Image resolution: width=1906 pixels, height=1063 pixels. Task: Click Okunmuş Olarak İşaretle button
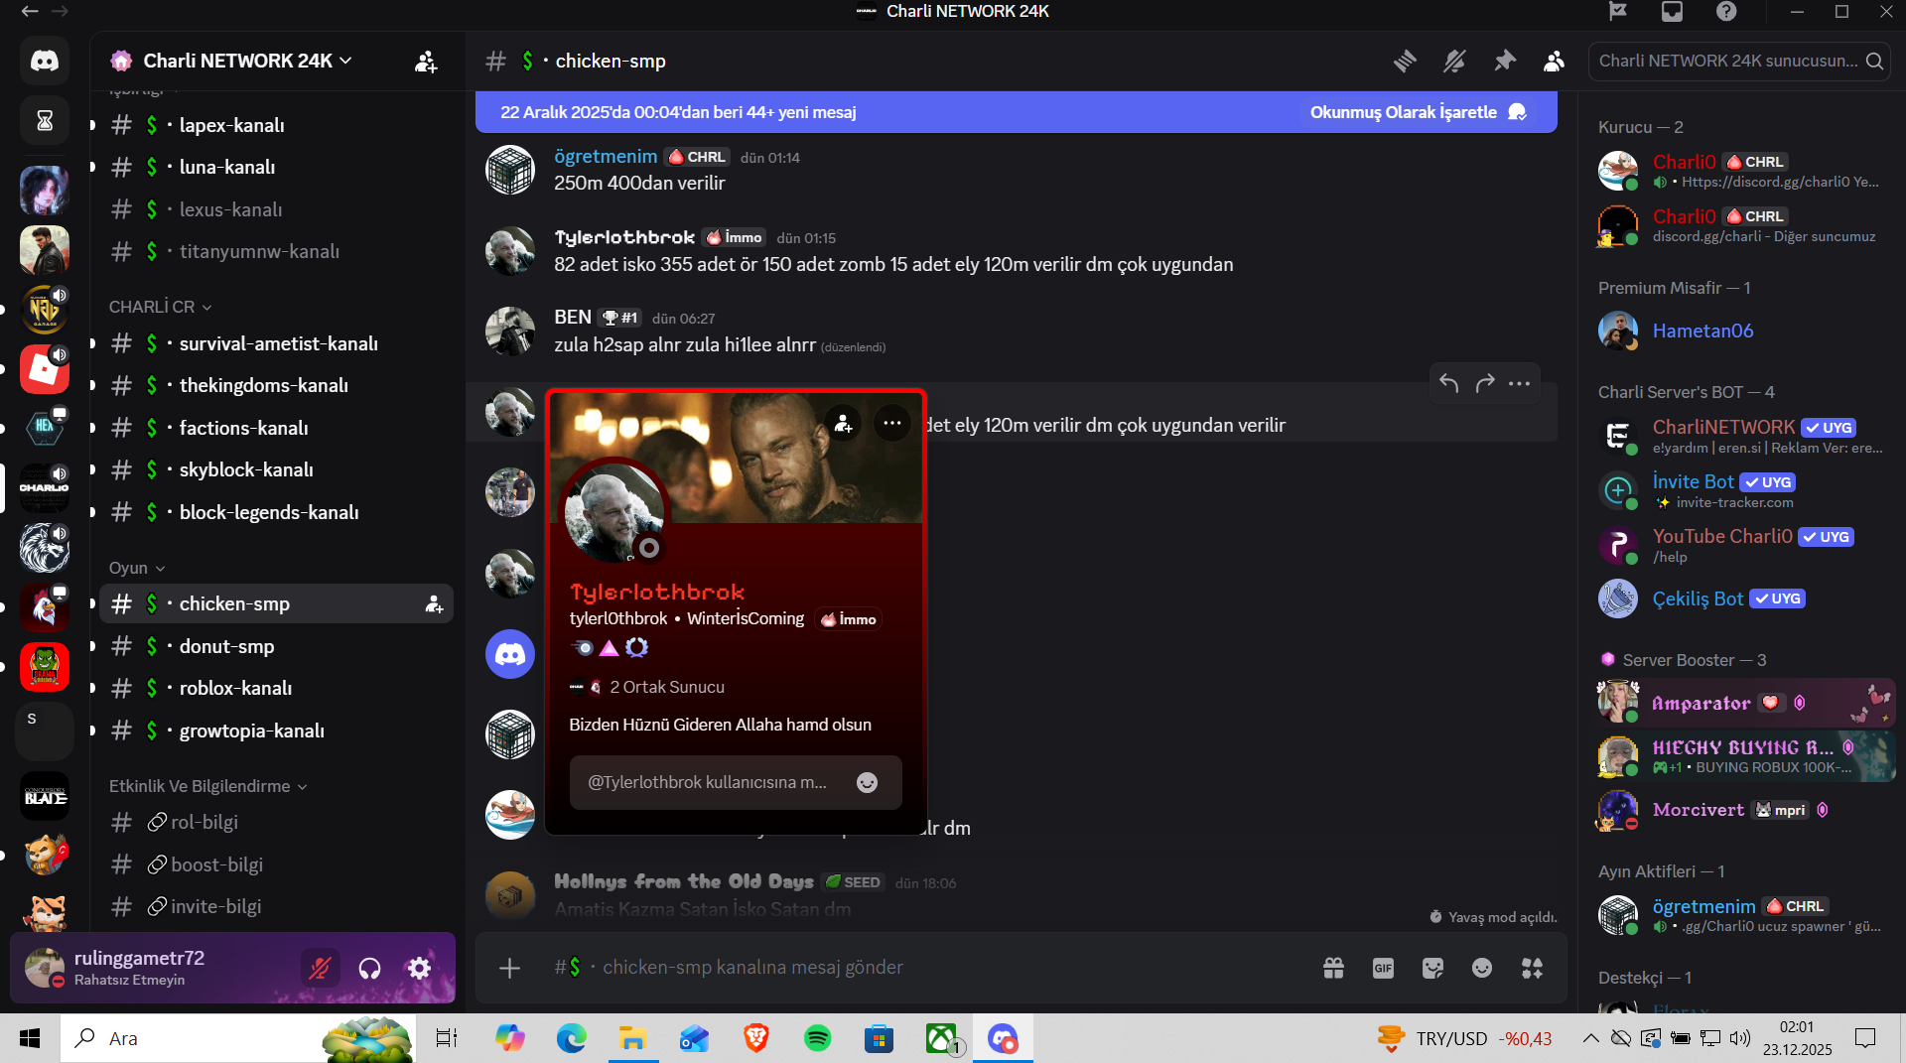click(x=1418, y=112)
